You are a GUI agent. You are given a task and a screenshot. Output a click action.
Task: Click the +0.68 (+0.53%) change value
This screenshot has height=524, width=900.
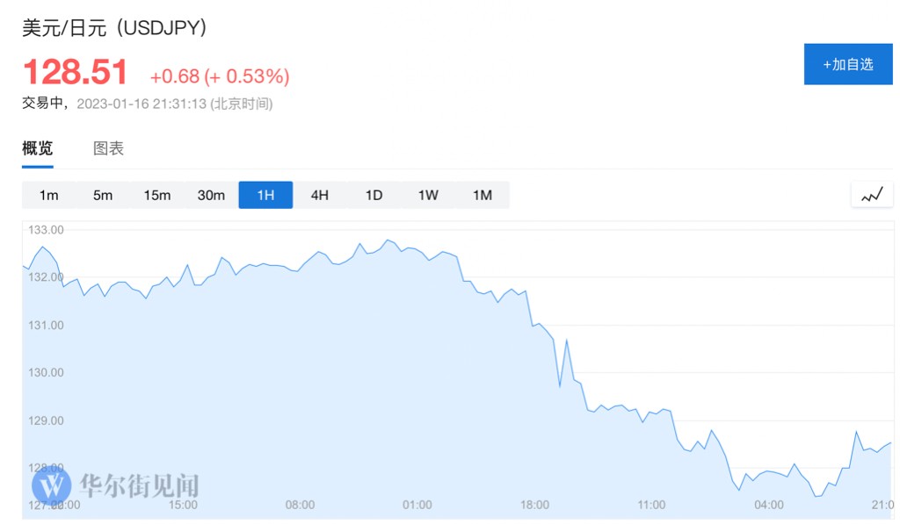click(x=219, y=77)
